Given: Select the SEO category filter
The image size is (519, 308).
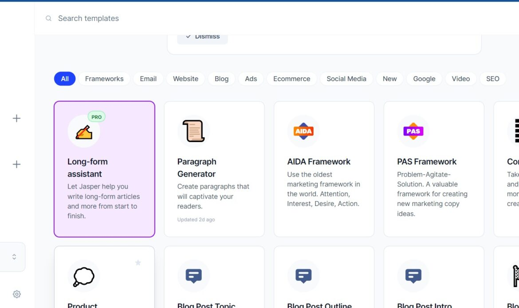Looking at the screenshot, I should pos(492,79).
